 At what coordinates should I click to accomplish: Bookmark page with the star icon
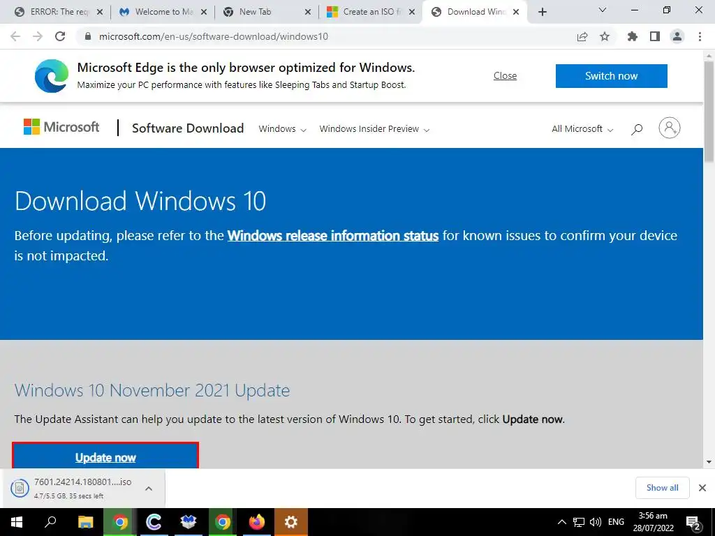point(605,36)
